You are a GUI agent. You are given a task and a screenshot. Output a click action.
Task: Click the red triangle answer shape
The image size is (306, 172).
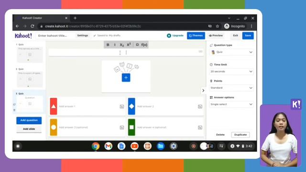coord(54,106)
